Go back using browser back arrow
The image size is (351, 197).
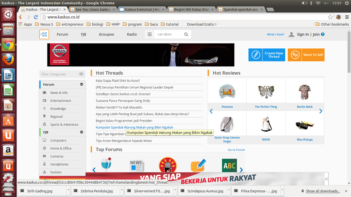(21, 17)
